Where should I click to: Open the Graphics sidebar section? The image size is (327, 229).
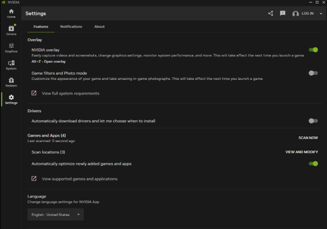pos(11,47)
